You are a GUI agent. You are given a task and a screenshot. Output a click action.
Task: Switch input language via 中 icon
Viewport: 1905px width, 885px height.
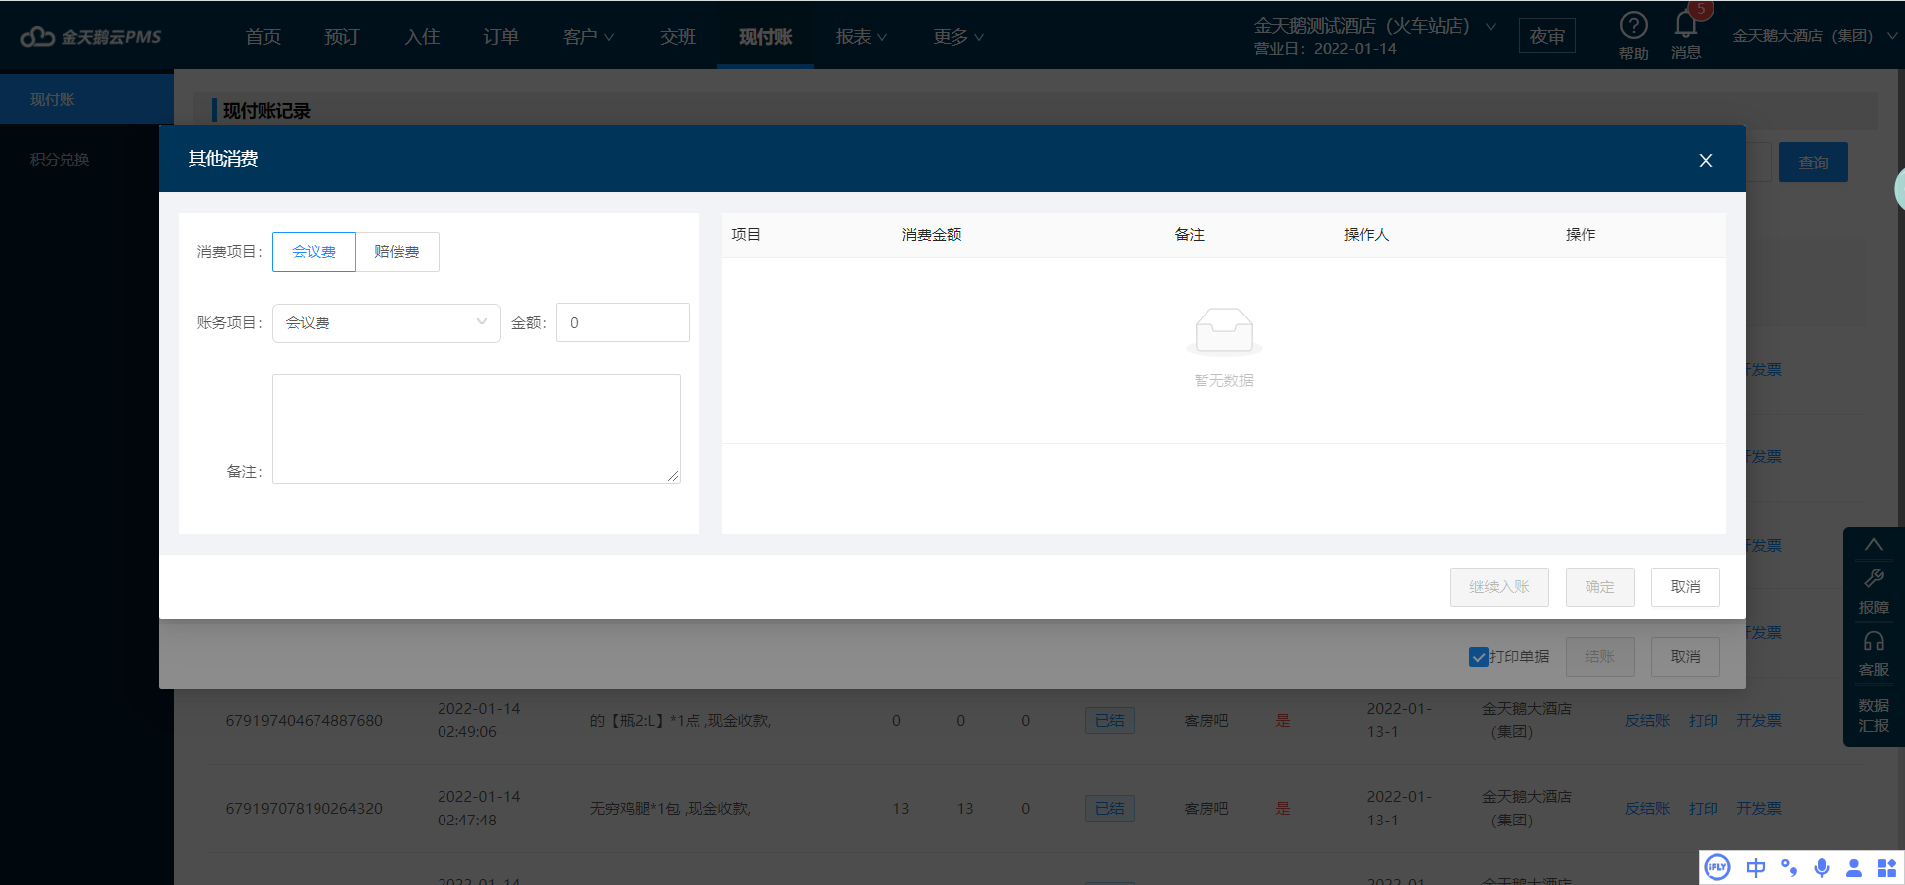coord(1756,867)
